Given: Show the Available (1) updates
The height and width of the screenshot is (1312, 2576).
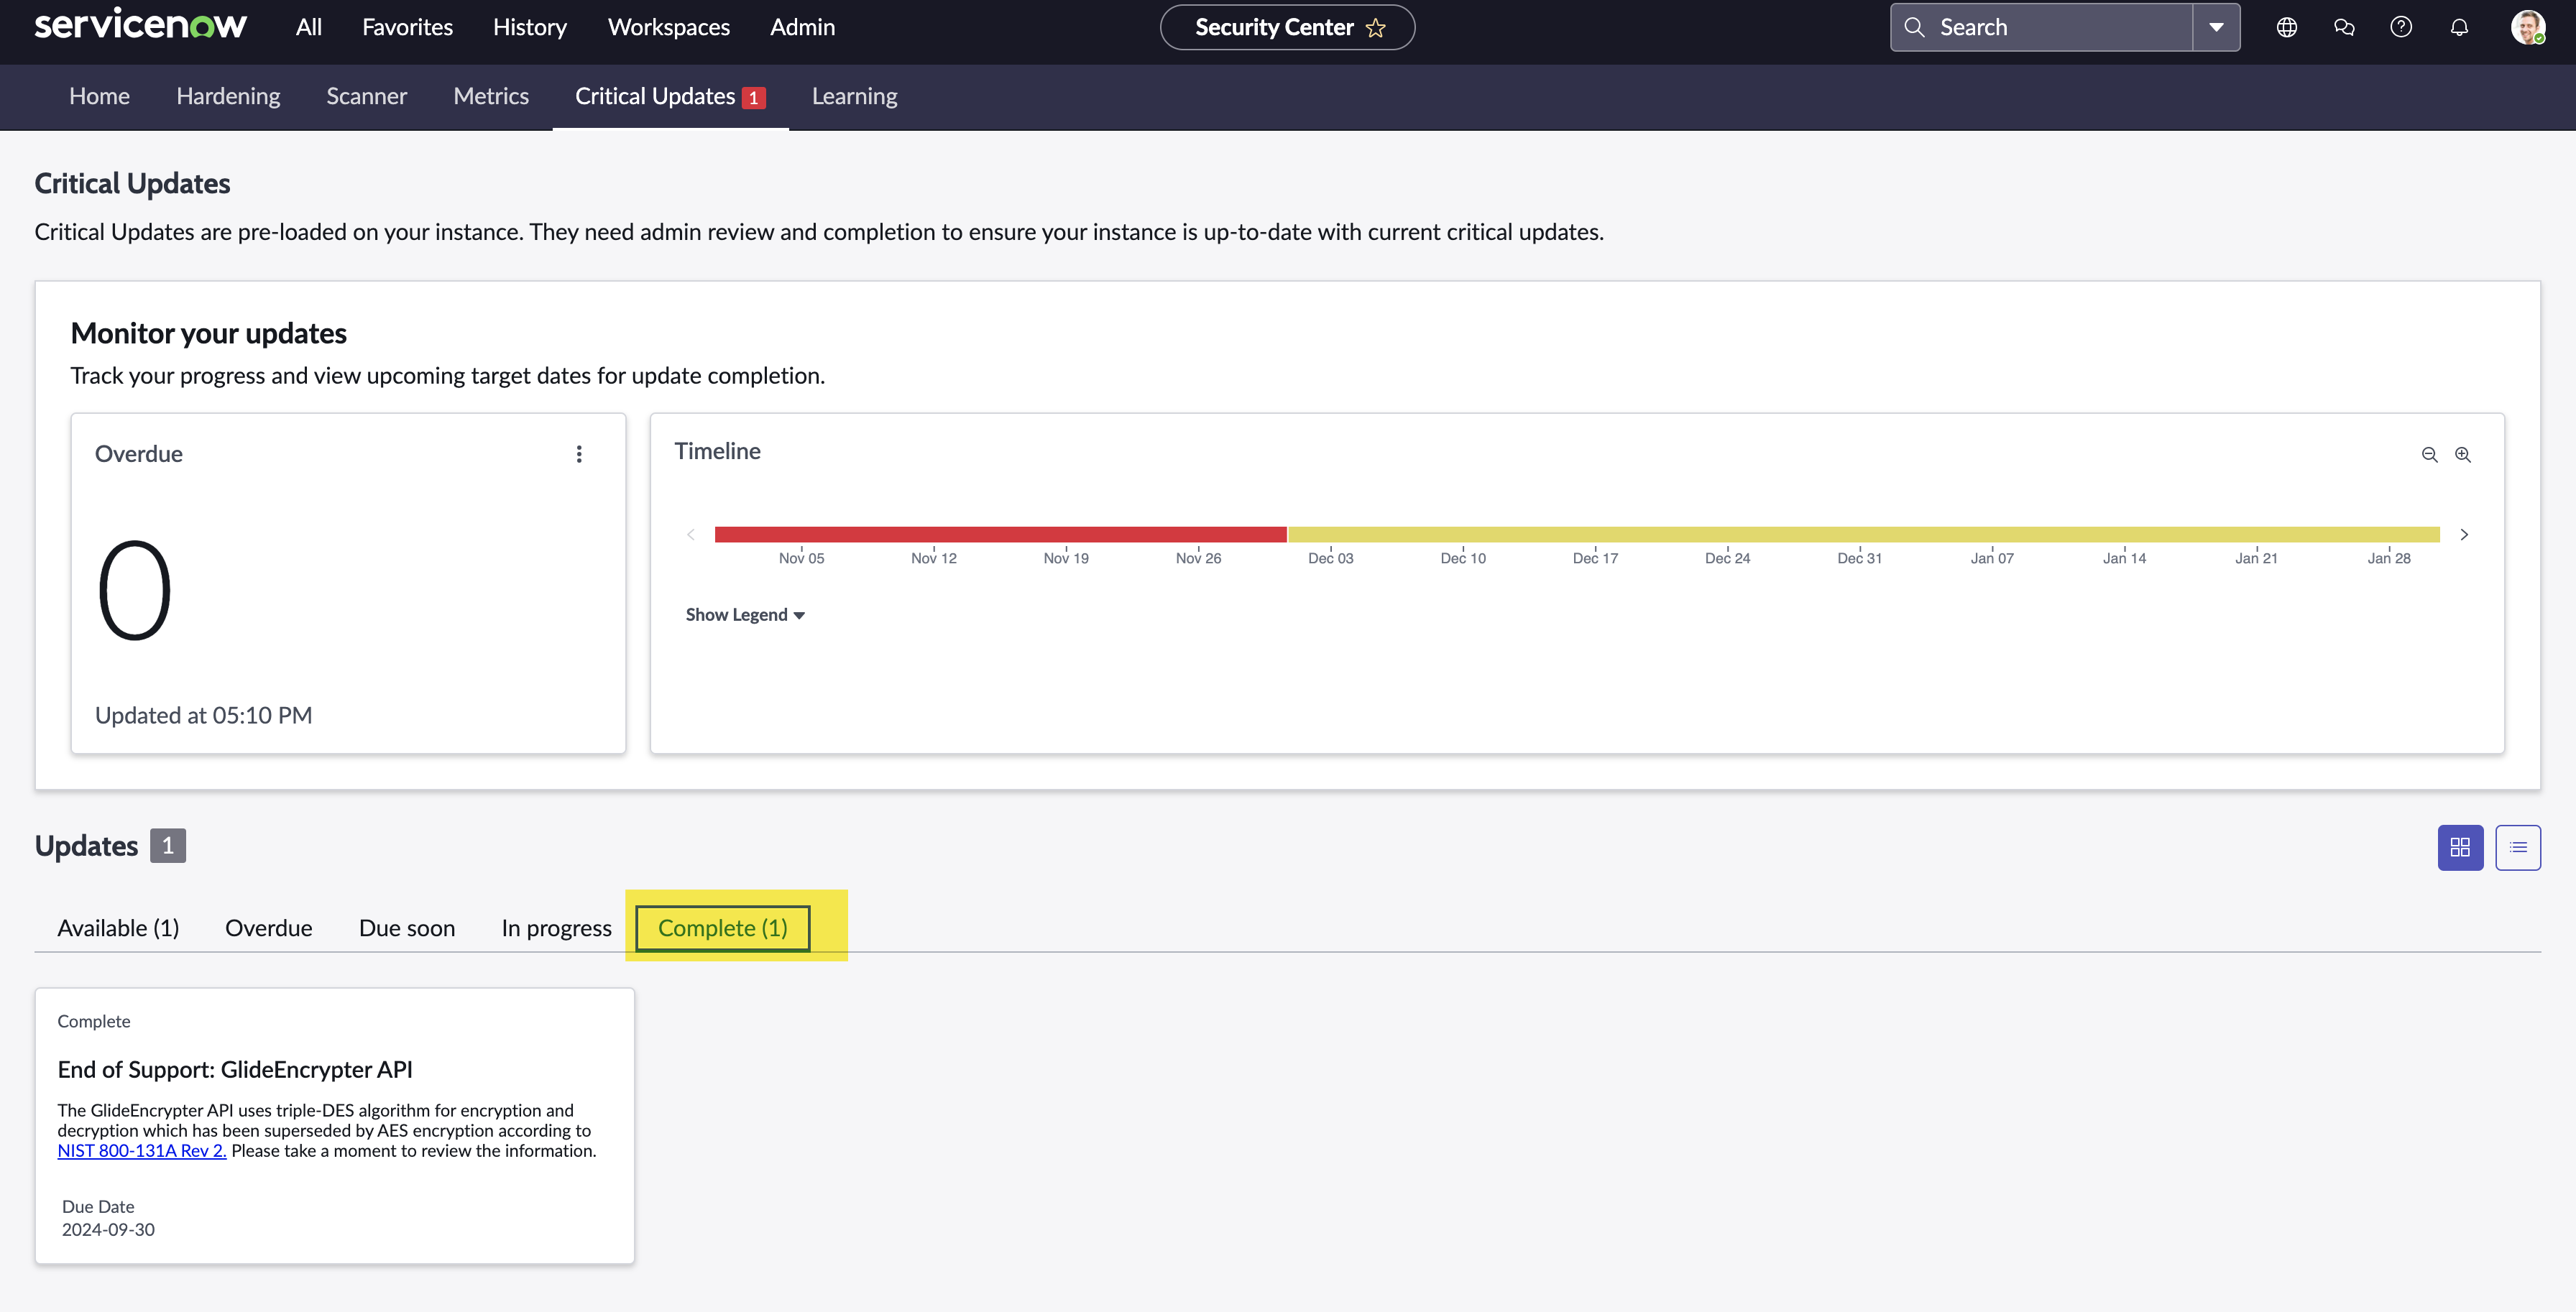Looking at the screenshot, I should click(x=118, y=928).
